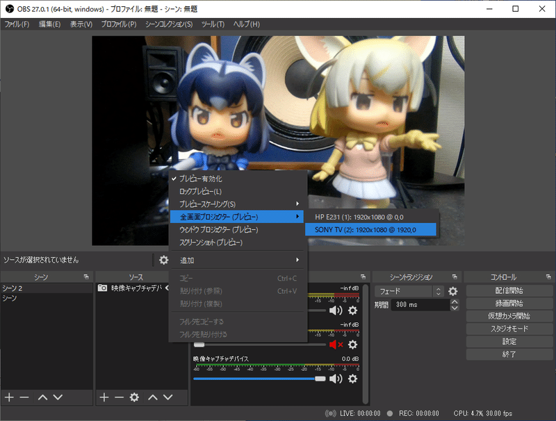Click the CPU: 4.7%, 30.00 fps status
556x421 pixels.
483,413
